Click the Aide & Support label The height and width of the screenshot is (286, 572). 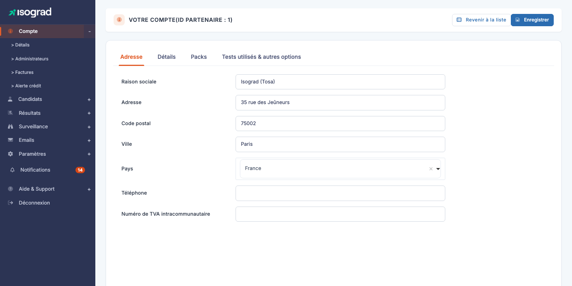pyautogui.click(x=37, y=189)
